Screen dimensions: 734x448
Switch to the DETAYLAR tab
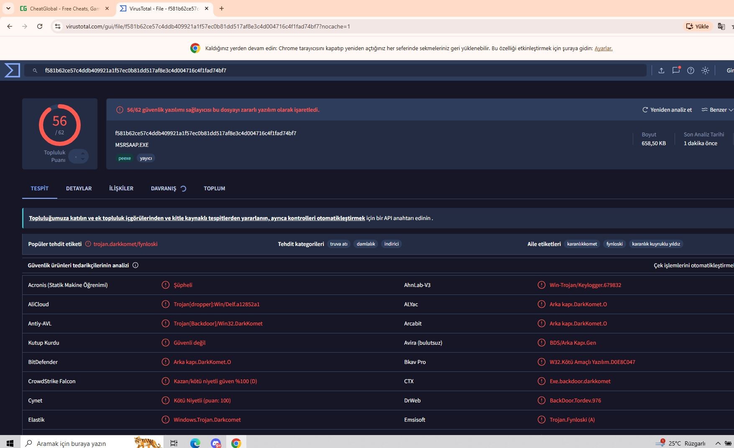pos(79,188)
